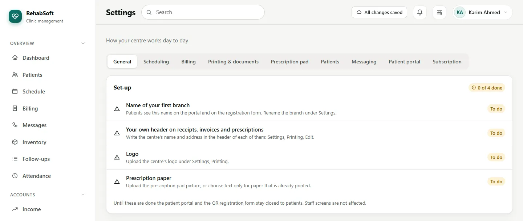Screen dimensions: 523x221
Task: Open Patients in the sidebar
Action: tap(48, 75)
